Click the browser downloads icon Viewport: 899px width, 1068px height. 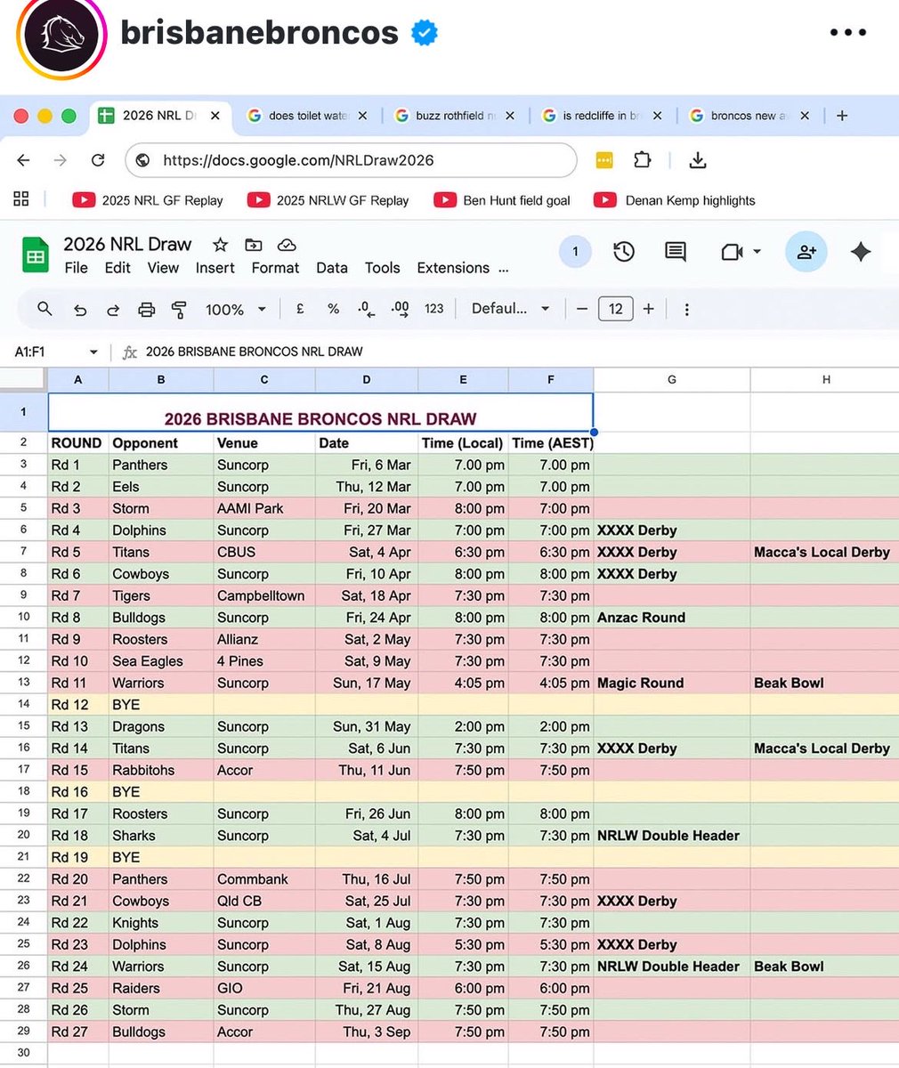[698, 160]
